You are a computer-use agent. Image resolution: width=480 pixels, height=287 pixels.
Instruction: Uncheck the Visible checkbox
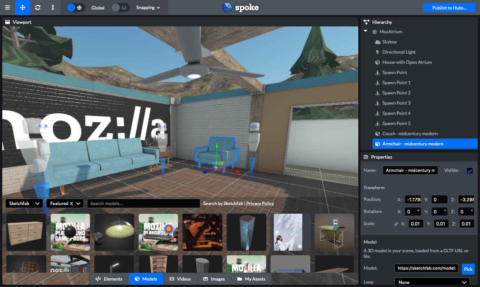pos(470,171)
